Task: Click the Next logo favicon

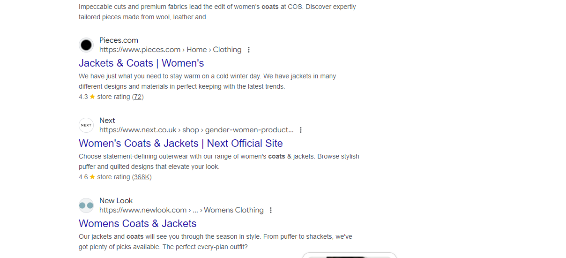Action: pyautogui.click(x=86, y=125)
